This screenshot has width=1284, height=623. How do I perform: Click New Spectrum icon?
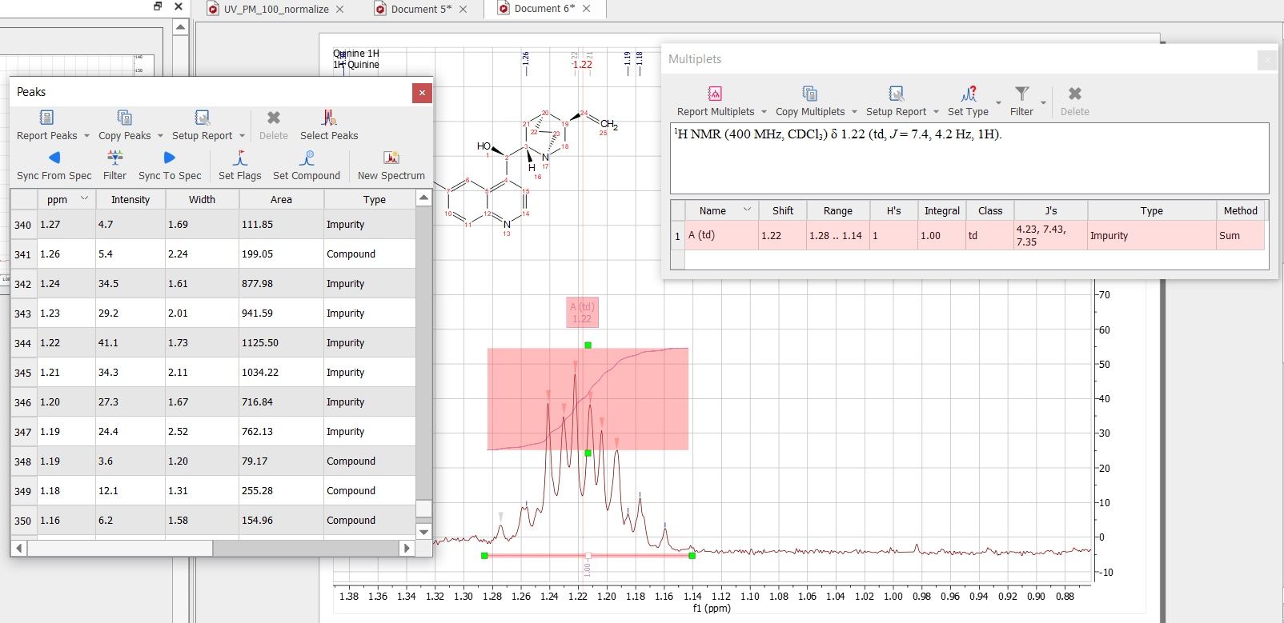(391, 158)
